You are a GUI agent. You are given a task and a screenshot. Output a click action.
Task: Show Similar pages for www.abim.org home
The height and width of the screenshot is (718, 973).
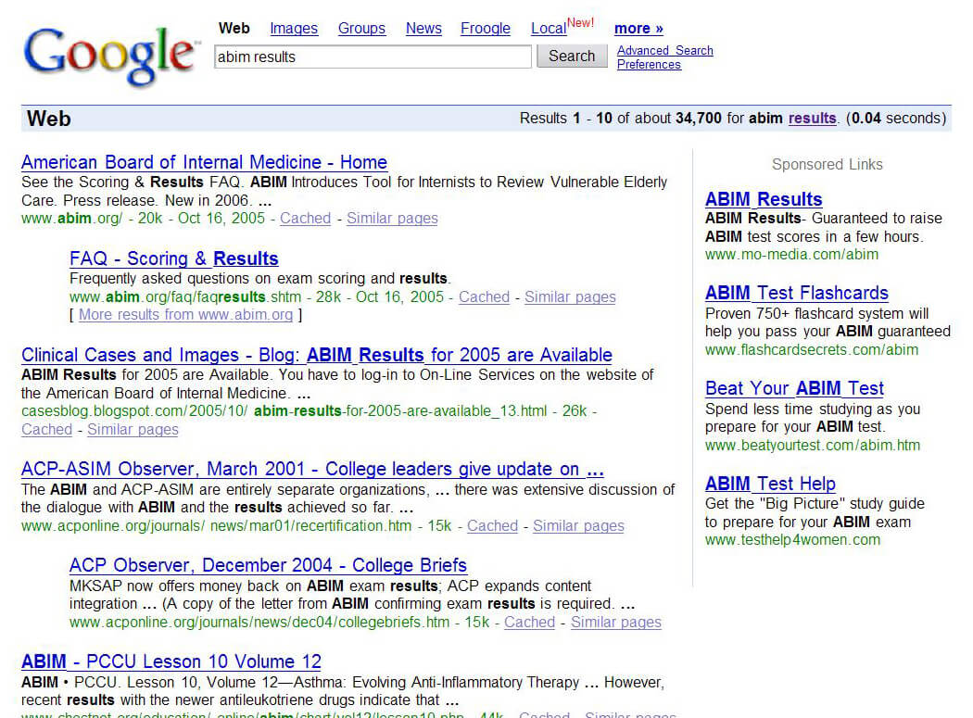(x=392, y=219)
